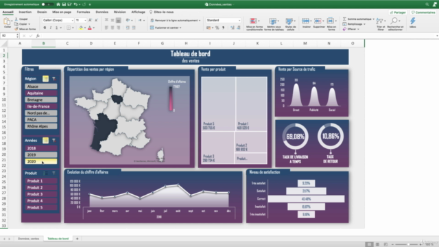This screenshot has width=439, height=247.
Task: Open the Calibri (Corps) font dropdown
Action: tap(72, 21)
